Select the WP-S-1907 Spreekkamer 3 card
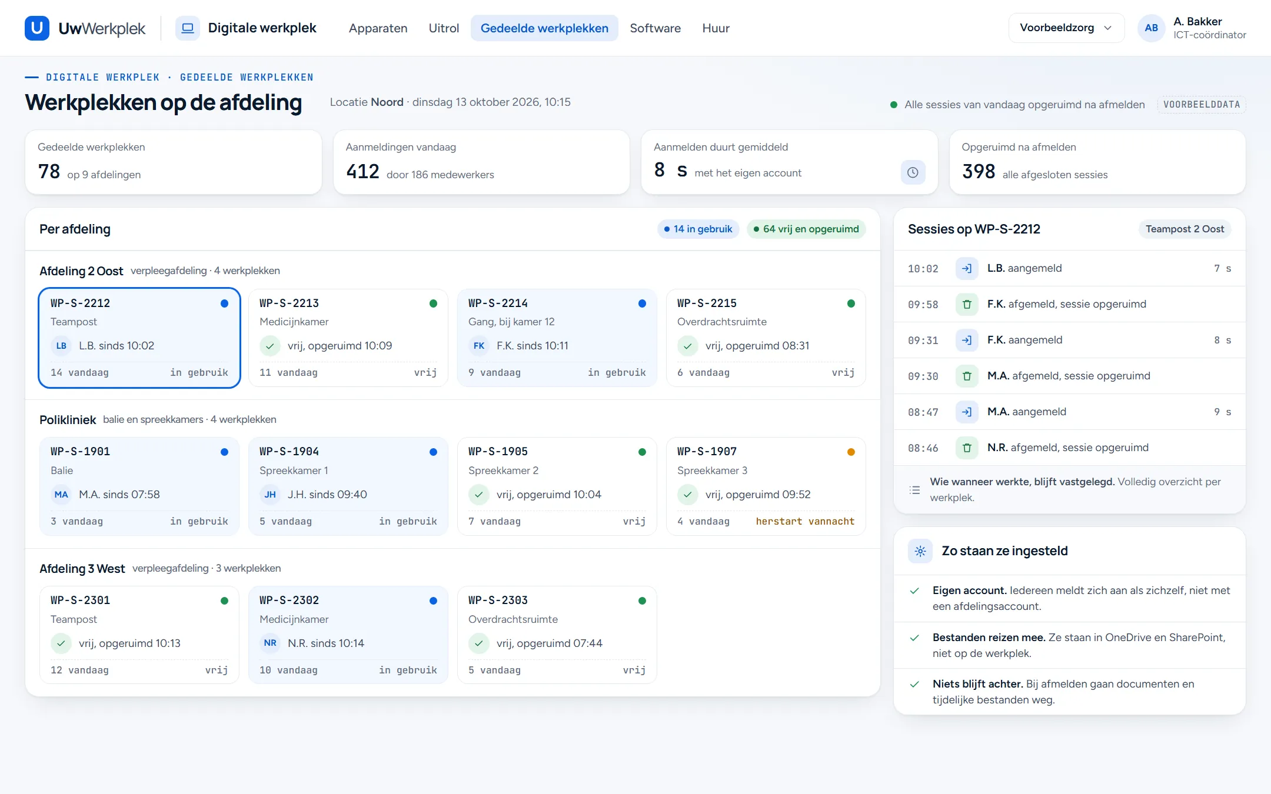Viewport: 1271px width, 794px height. click(x=766, y=486)
